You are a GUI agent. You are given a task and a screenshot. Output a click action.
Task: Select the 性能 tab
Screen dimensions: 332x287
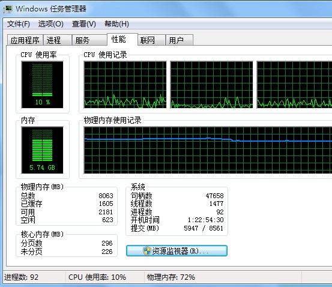click(122, 40)
